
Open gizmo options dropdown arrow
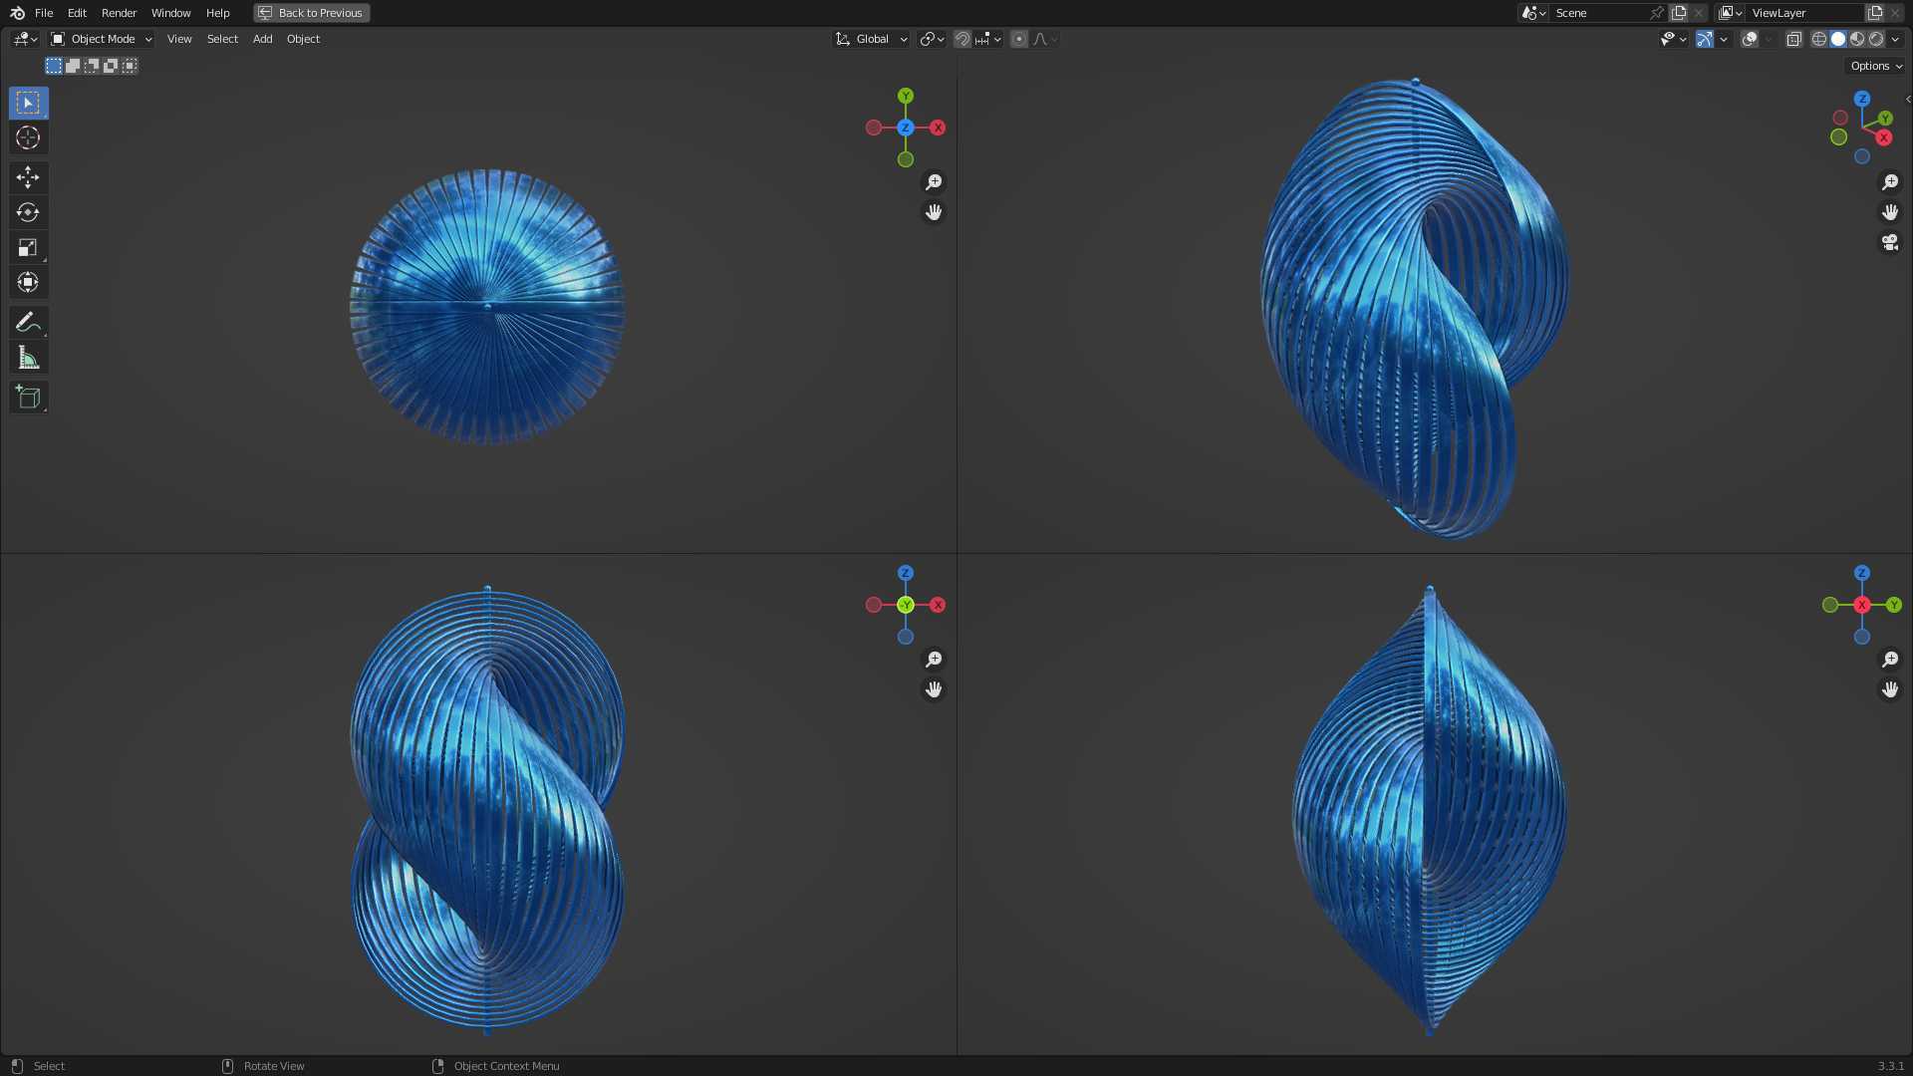[1724, 39]
